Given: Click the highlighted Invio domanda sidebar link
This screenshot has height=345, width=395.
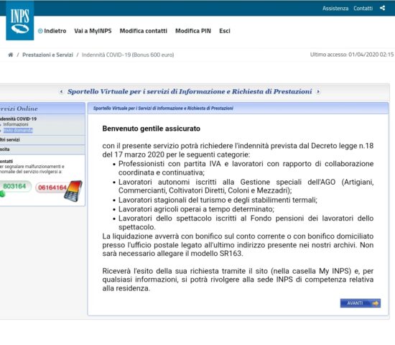Looking at the screenshot, I should pos(18,130).
